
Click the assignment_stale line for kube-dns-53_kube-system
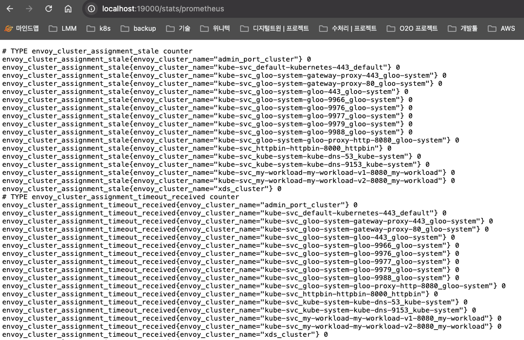click(x=211, y=156)
